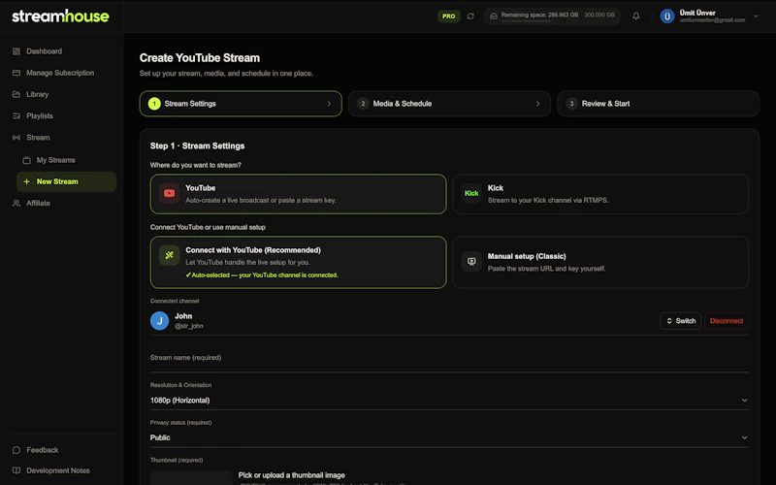The height and width of the screenshot is (485, 776).
Task: Click the Manual setup screen icon
Action: pyautogui.click(x=471, y=261)
